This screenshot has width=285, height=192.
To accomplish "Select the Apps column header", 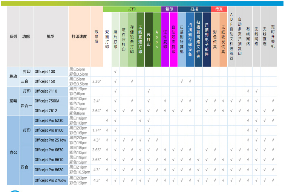I will 157,40.
